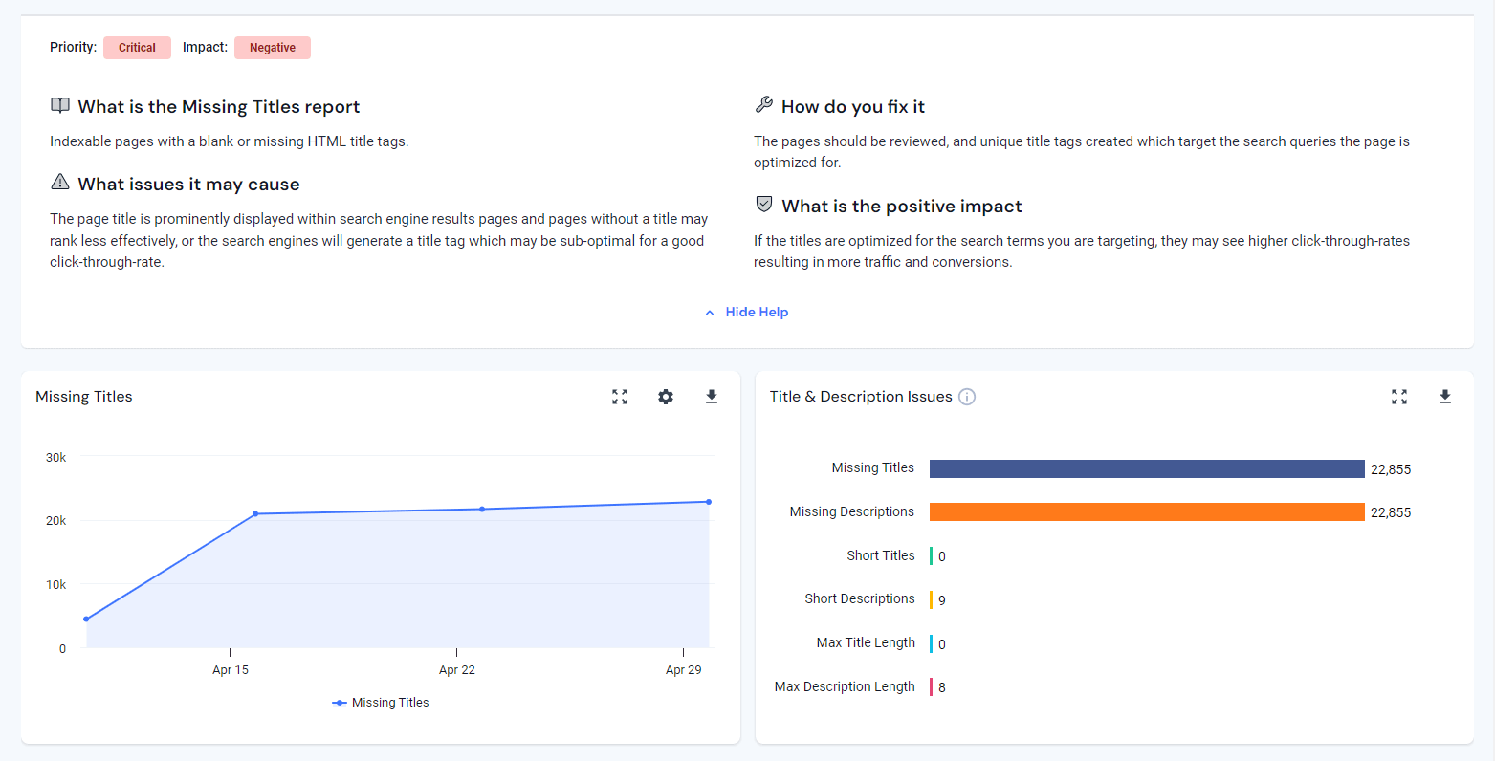Expand the Missing Titles chart to fullscreen
The image size is (1495, 761).
620,397
